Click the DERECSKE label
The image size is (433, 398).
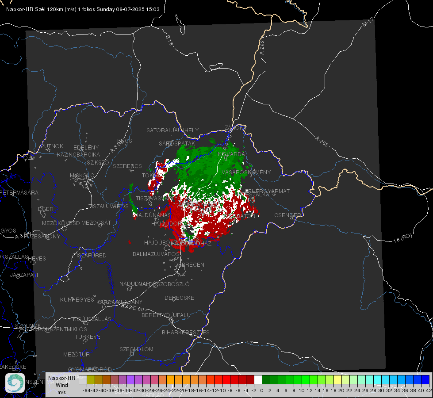179,298
